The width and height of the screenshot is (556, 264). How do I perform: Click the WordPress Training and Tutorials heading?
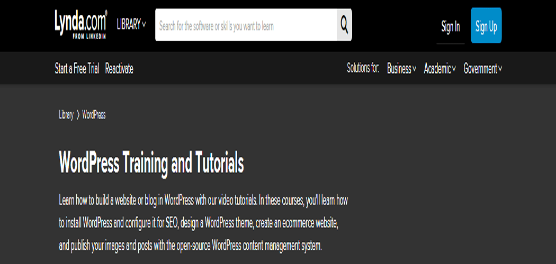151,163
